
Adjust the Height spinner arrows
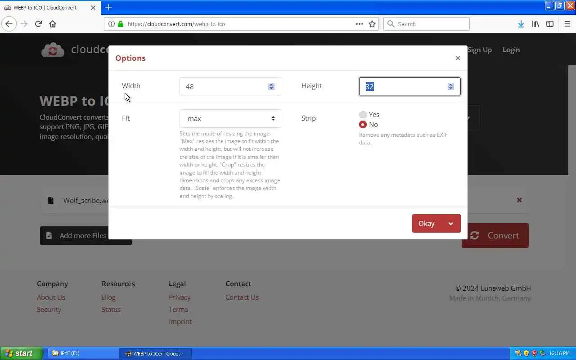coord(450,86)
